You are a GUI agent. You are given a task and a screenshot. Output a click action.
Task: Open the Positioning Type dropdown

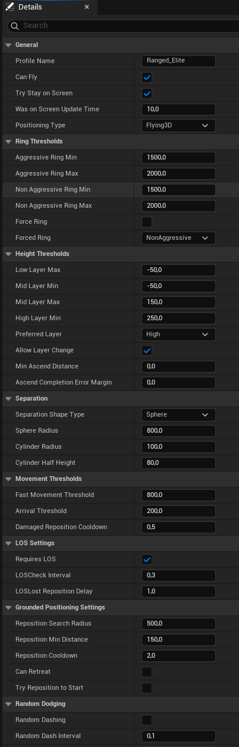[178, 126]
